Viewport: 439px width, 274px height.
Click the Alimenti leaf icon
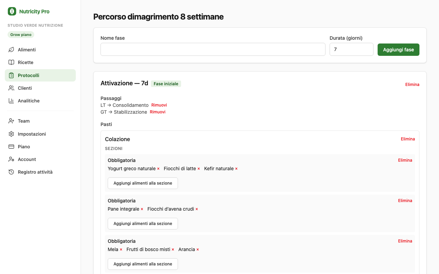point(11,50)
